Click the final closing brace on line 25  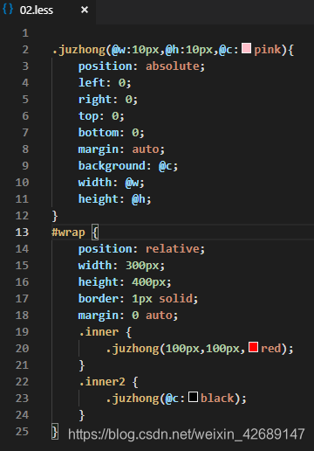click(55, 432)
